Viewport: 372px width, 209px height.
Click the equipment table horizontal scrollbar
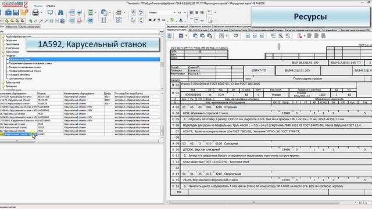(x=18, y=140)
